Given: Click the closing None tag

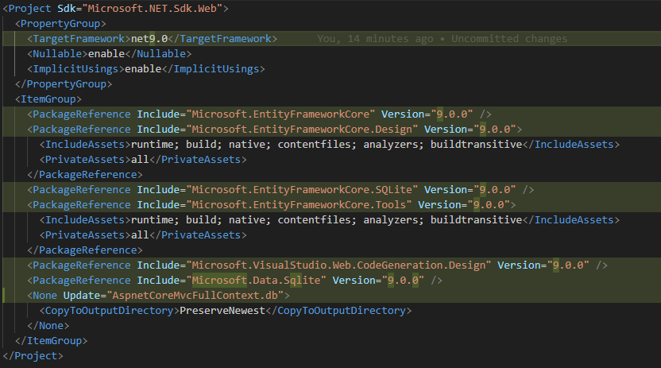Looking at the screenshot, I should coord(48,326).
